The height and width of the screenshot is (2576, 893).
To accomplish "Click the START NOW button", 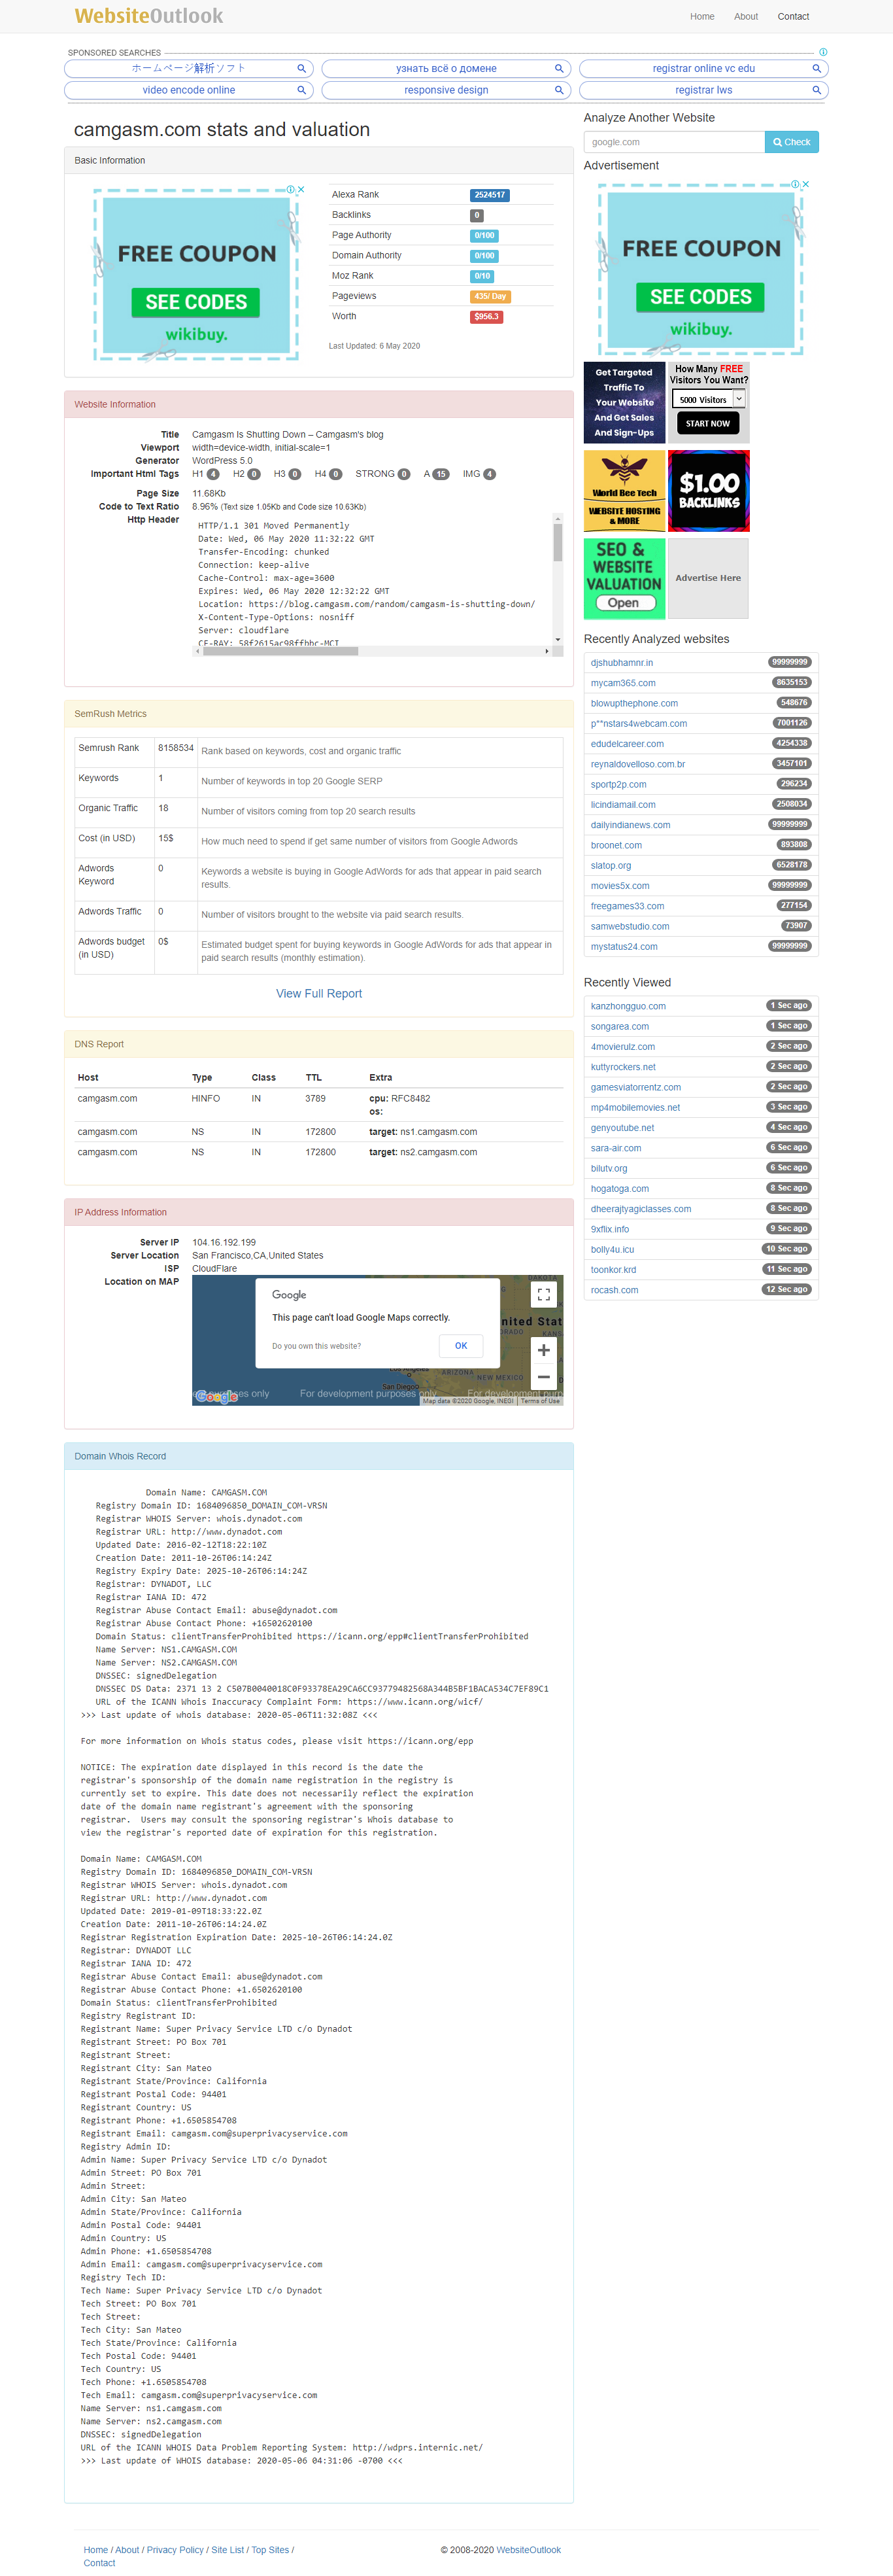I will pyautogui.click(x=707, y=423).
